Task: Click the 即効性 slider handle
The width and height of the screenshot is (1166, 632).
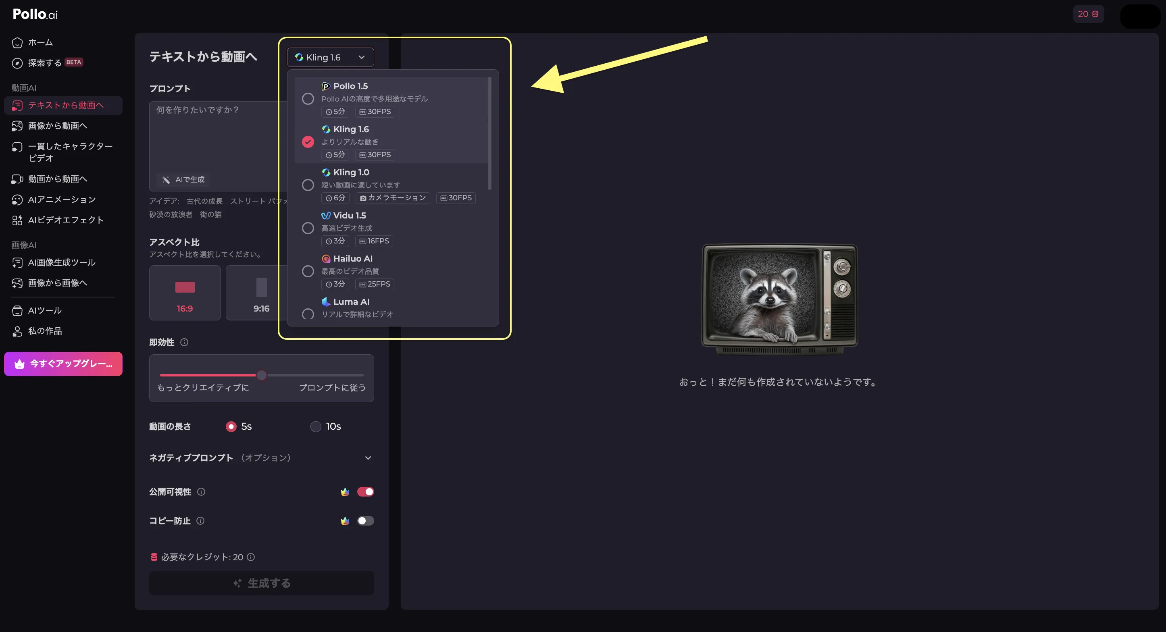Action: (x=262, y=375)
